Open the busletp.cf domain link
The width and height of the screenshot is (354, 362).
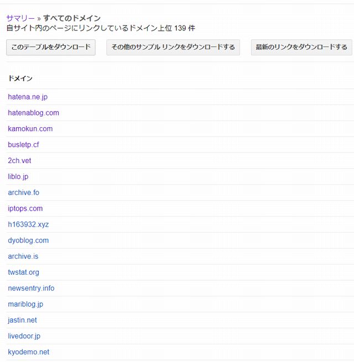click(23, 145)
